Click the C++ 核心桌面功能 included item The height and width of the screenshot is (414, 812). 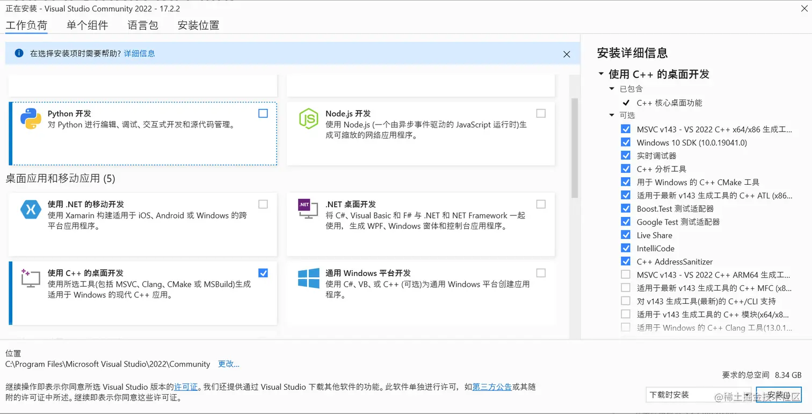(669, 103)
